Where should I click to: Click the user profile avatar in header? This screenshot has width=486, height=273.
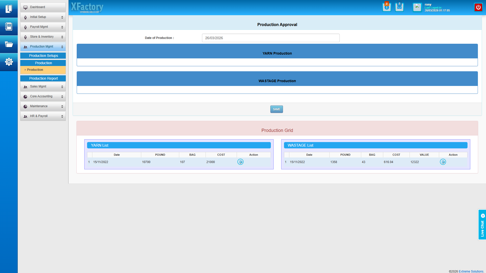click(x=417, y=7)
